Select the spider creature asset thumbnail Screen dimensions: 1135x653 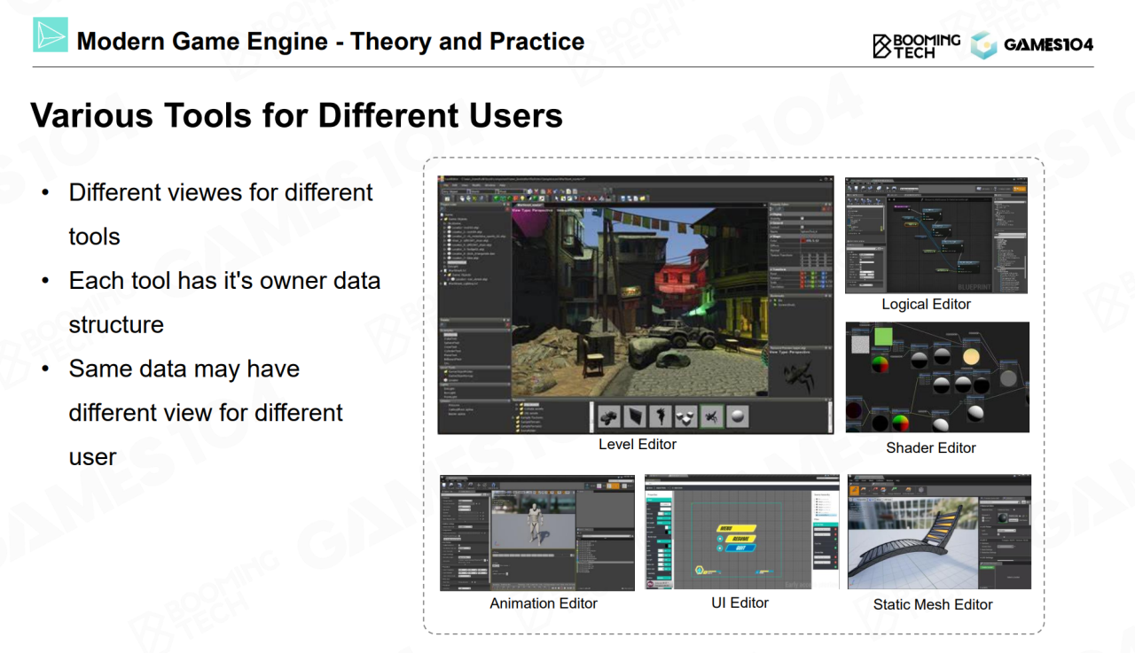tap(711, 416)
